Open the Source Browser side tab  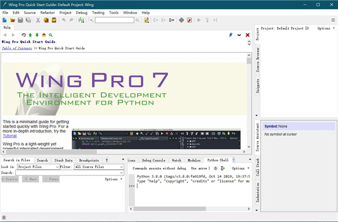[257, 60]
